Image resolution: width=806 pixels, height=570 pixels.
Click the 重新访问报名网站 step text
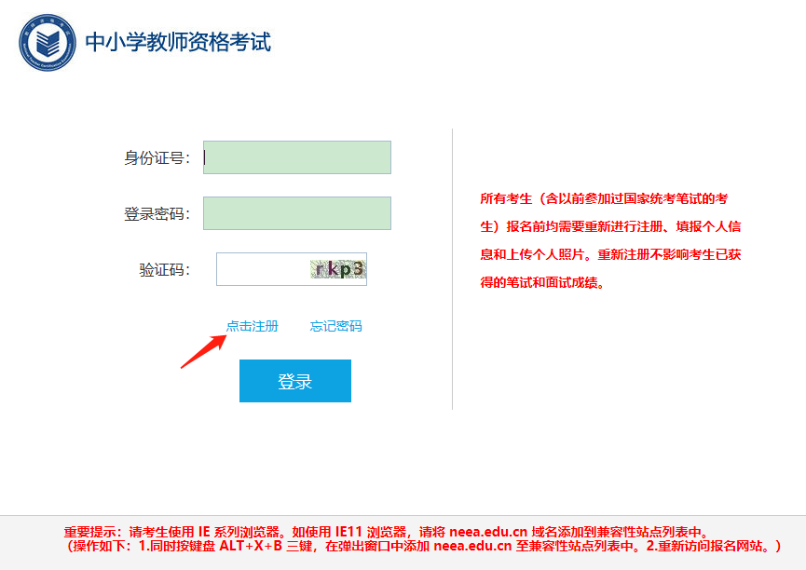click(x=709, y=546)
